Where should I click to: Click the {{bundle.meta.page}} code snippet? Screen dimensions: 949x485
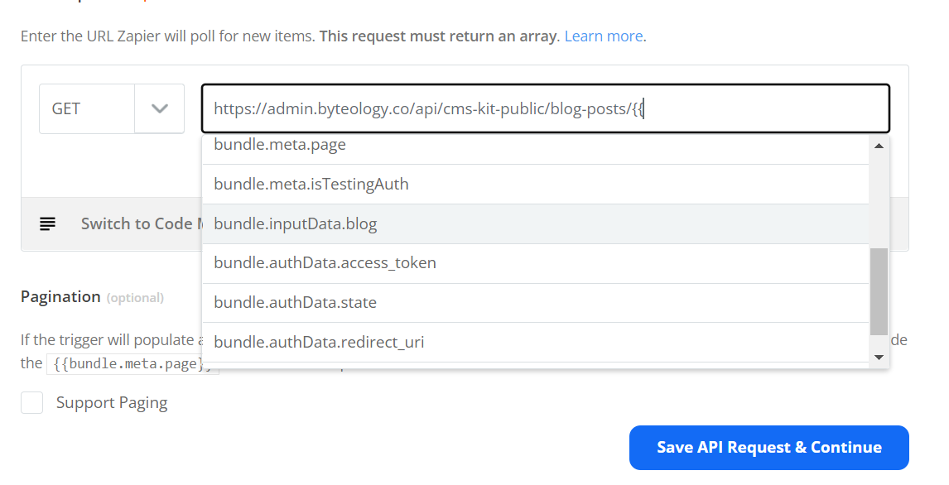(x=132, y=363)
